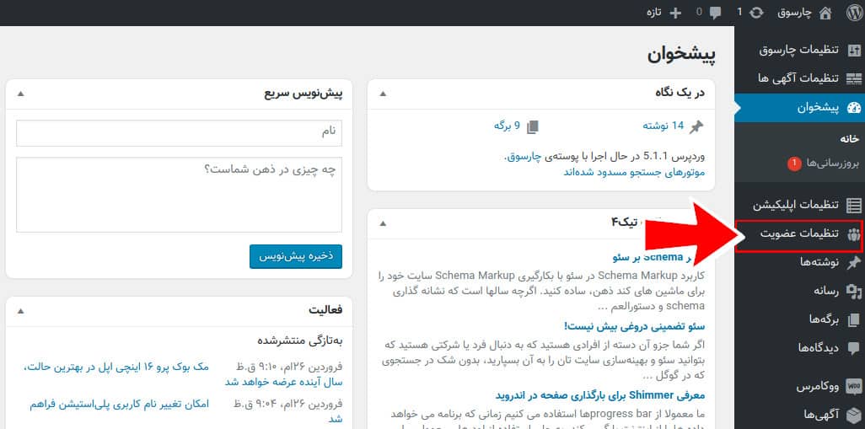Click the pages icon beside 9 برگه

pos(532,126)
